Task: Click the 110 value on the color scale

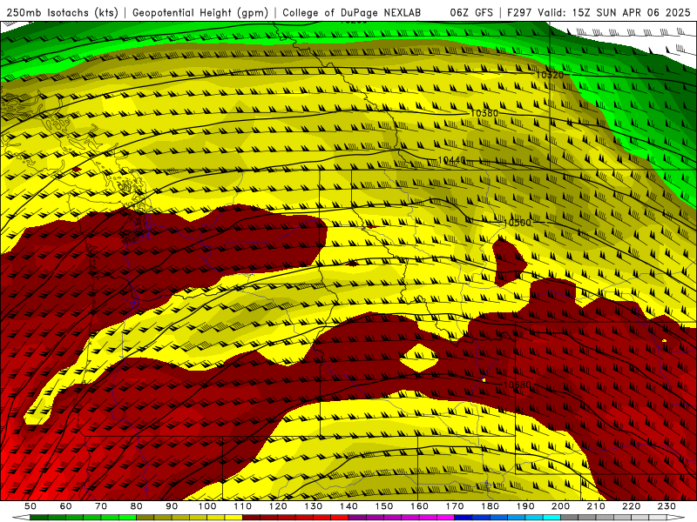Action: pos(243,506)
